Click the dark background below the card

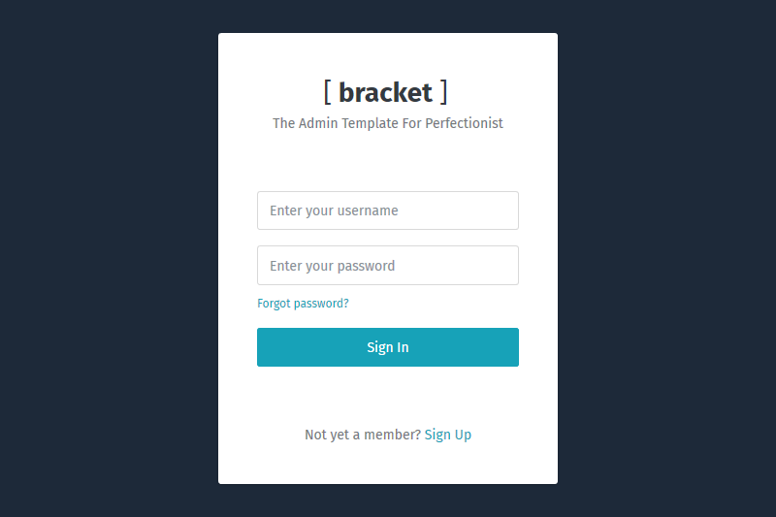(x=387, y=501)
